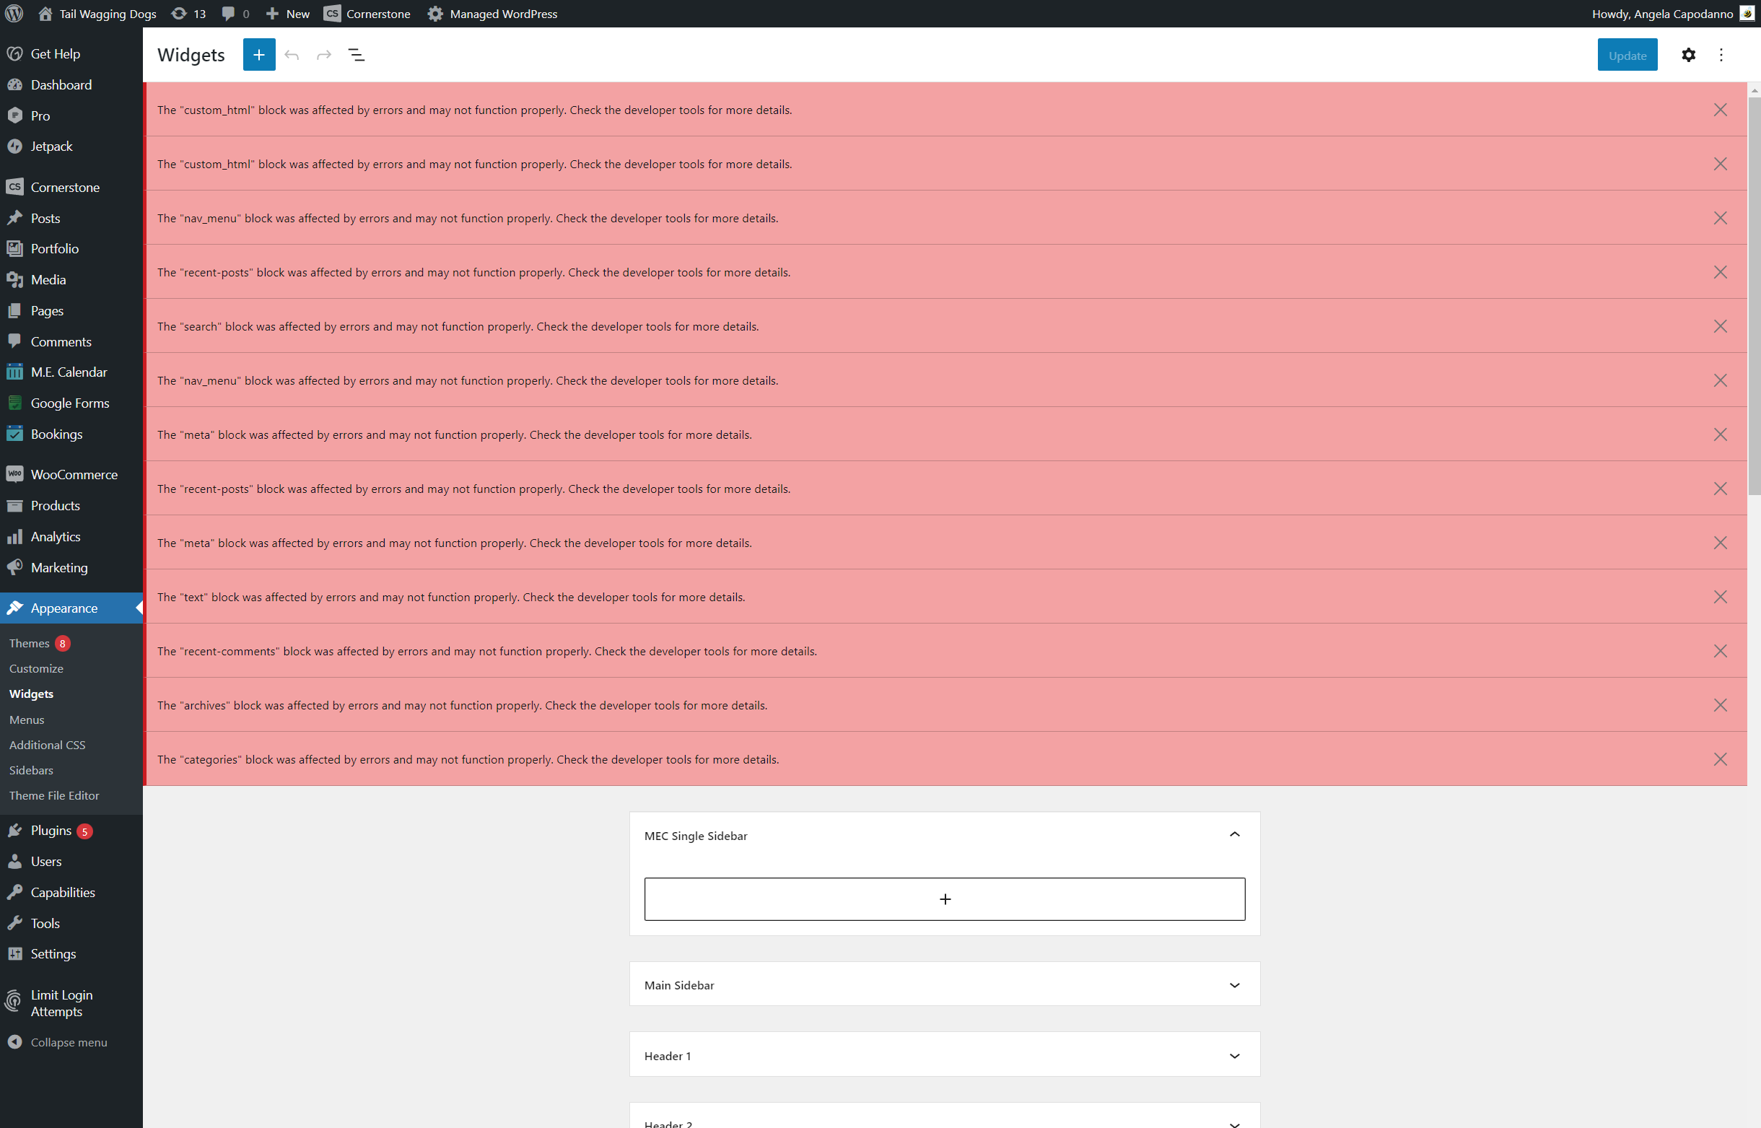Click the blue block inserter plus button

[x=258, y=55]
